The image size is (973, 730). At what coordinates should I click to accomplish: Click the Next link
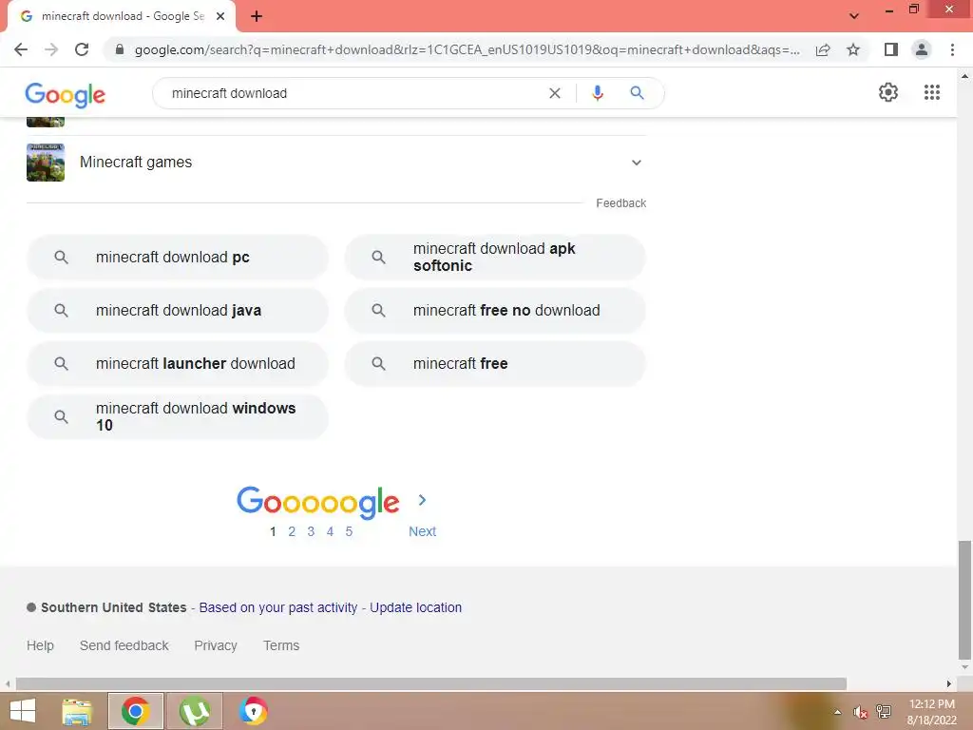[422, 531]
